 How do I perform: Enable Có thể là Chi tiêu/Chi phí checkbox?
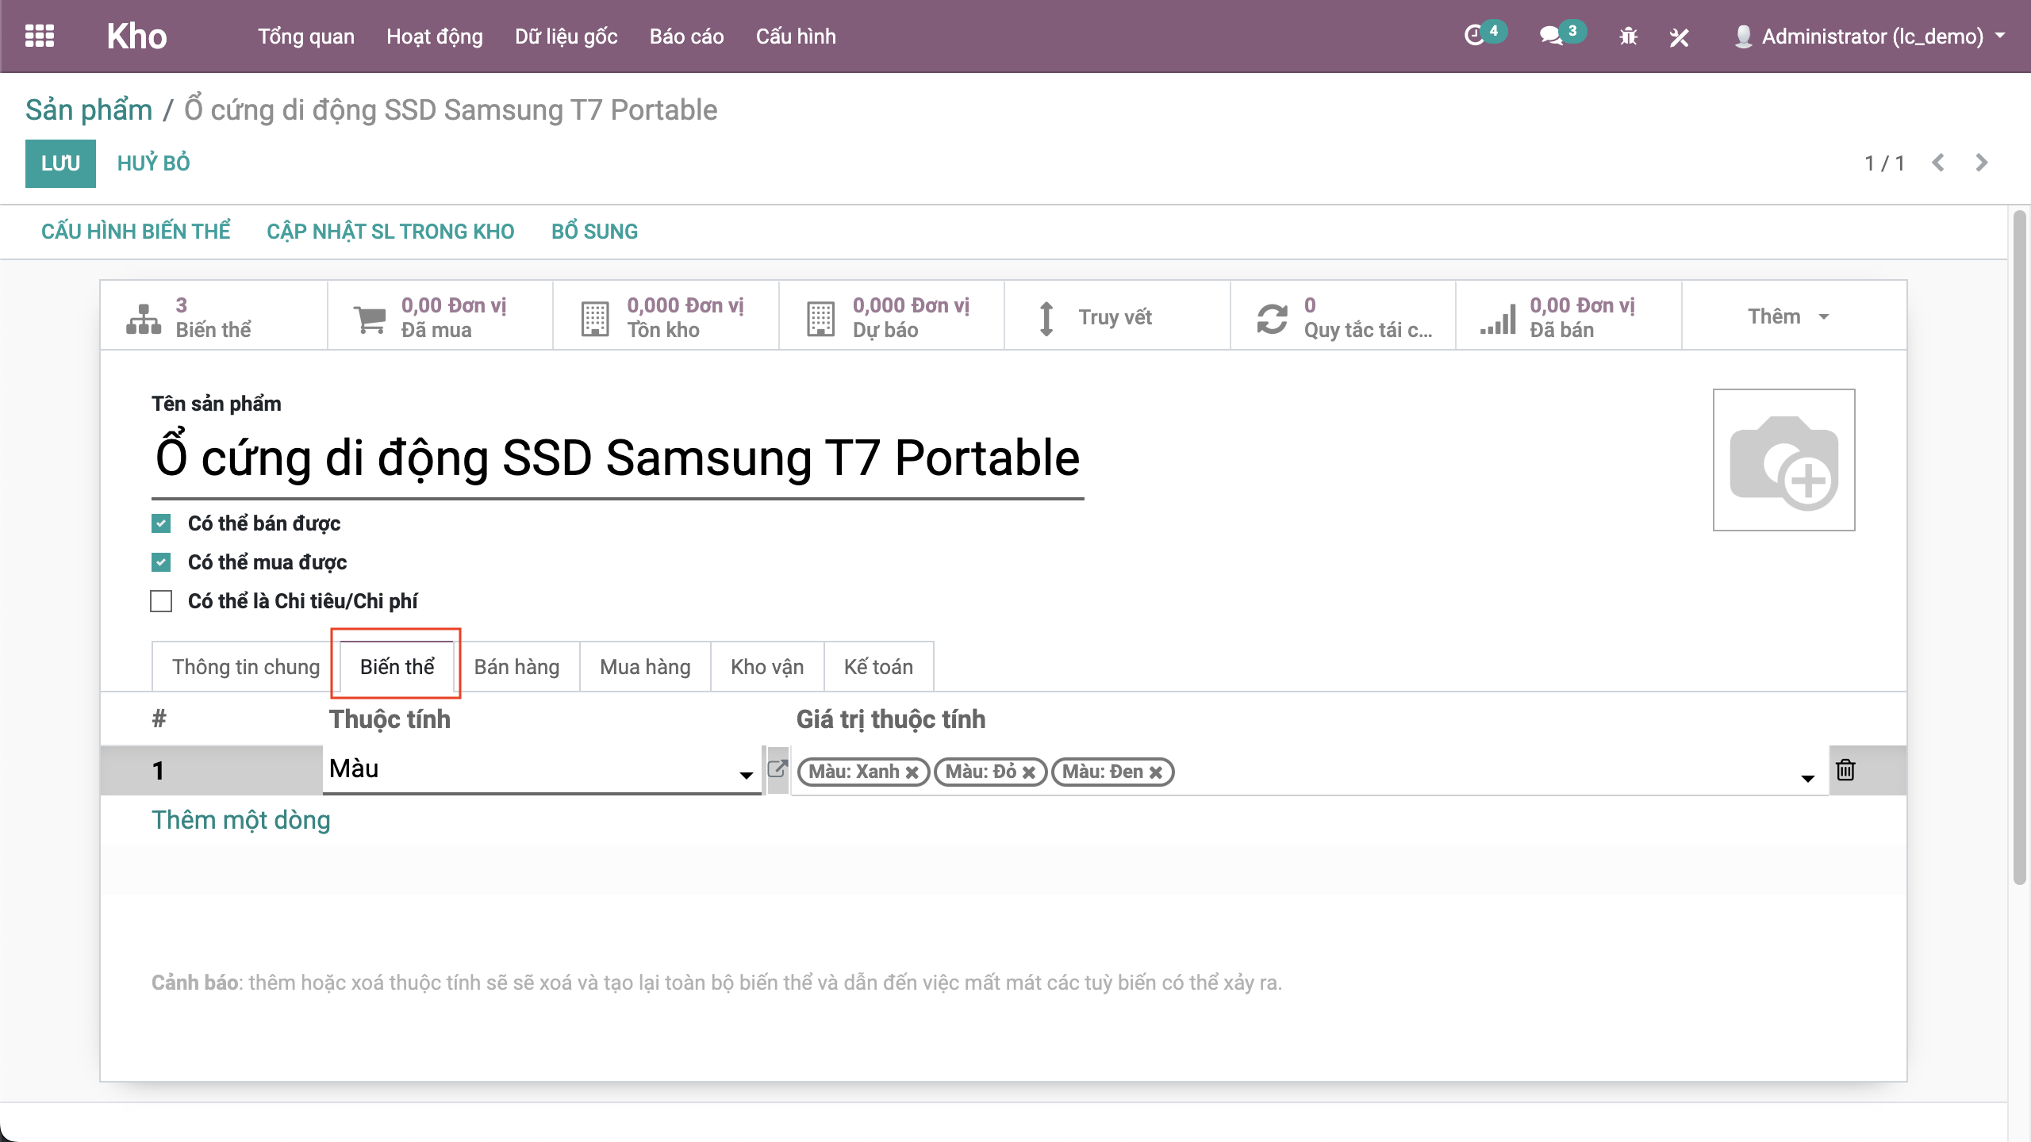click(161, 601)
